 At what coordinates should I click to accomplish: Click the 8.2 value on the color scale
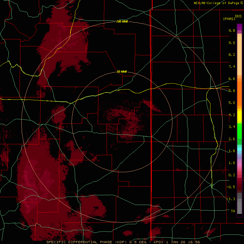coord(232,54)
